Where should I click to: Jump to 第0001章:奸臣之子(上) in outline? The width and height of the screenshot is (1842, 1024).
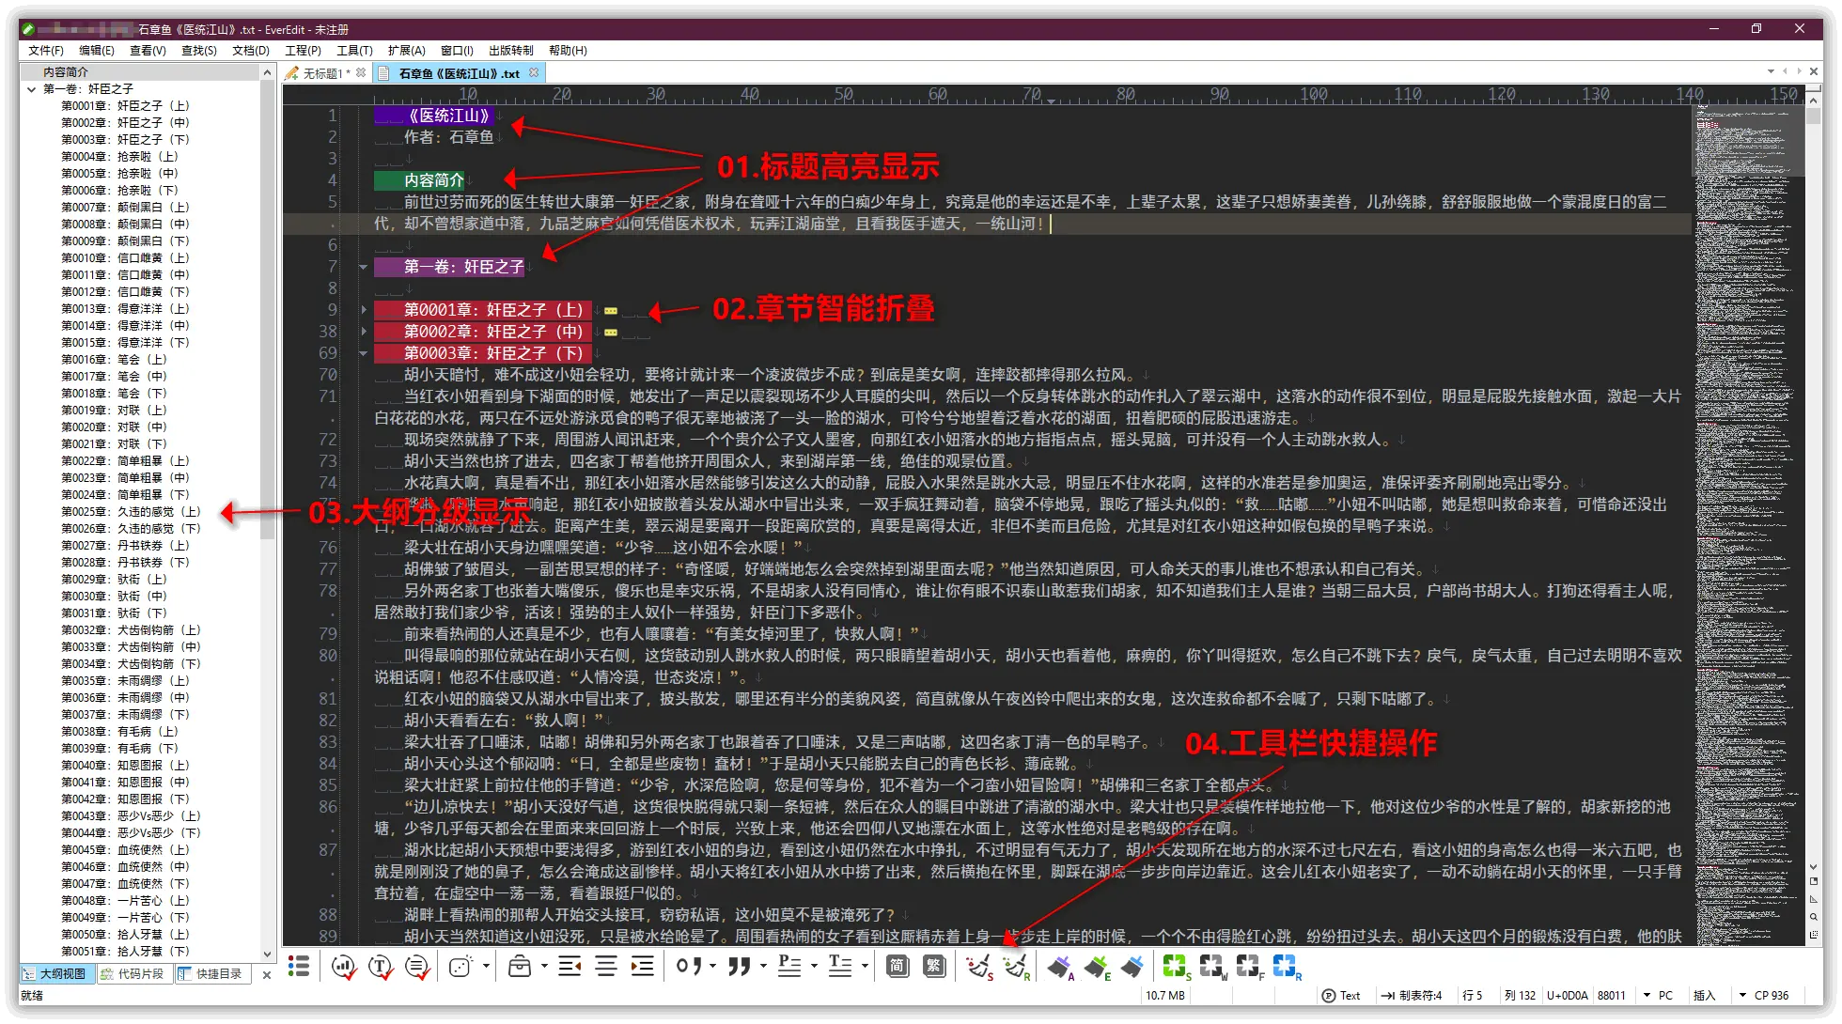[x=126, y=106]
